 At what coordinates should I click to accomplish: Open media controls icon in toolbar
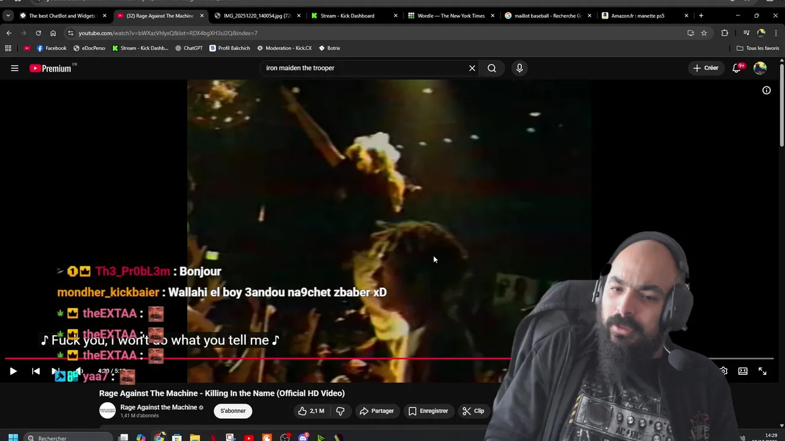click(746, 33)
